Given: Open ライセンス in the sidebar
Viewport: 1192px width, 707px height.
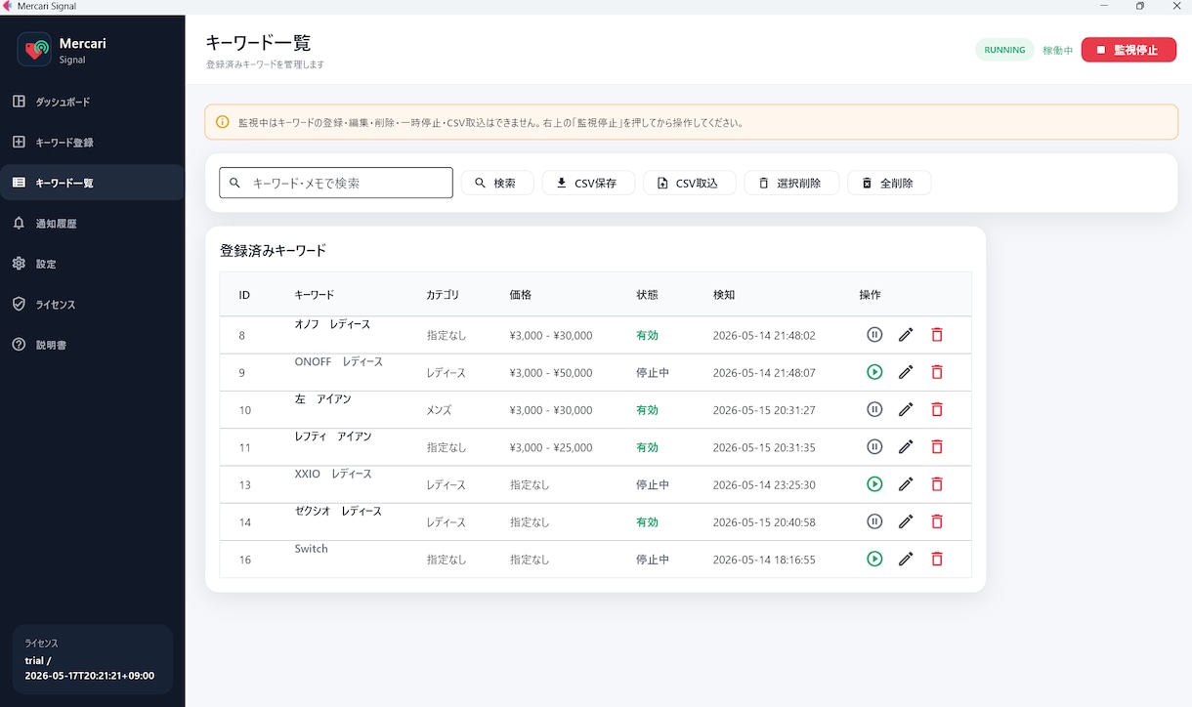Looking at the screenshot, I should [x=92, y=305].
